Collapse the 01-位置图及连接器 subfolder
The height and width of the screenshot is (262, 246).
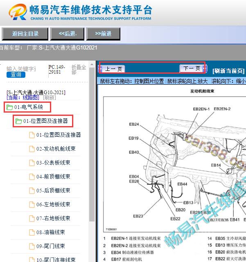click(45, 121)
